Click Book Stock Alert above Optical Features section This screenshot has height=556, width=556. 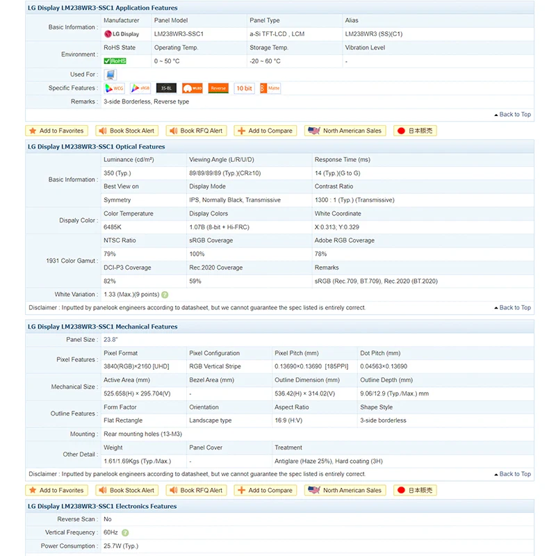coord(127,131)
